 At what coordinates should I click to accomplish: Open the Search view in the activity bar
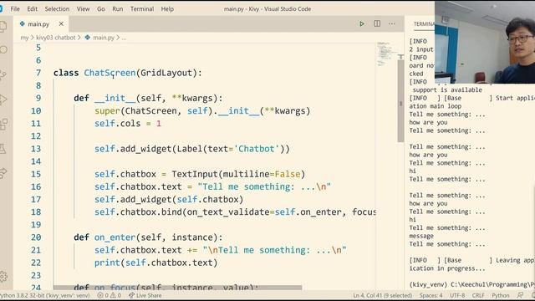tap(3, 50)
